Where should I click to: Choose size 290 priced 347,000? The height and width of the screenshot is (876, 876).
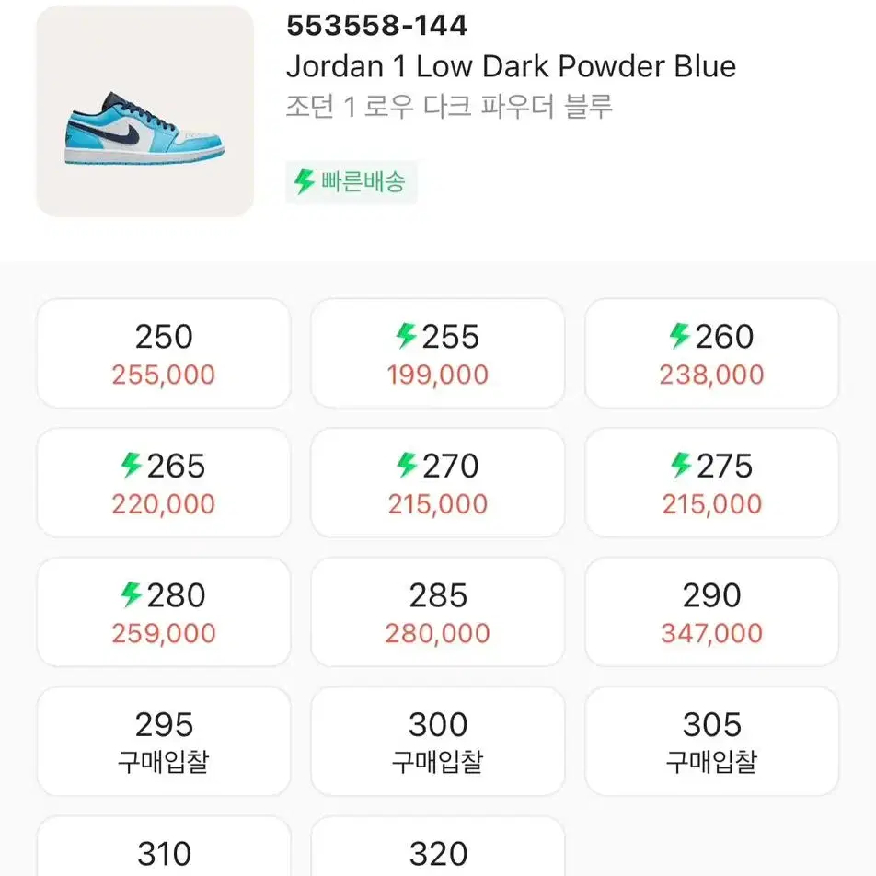pos(712,612)
